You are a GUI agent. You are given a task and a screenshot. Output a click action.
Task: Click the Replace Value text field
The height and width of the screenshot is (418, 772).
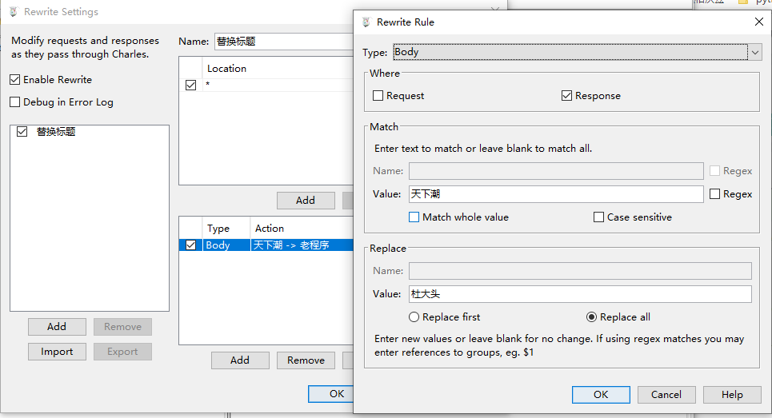pos(579,294)
